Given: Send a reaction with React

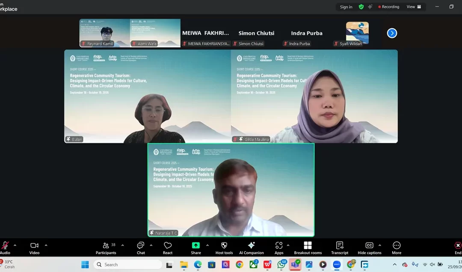Looking at the screenshot, I should coord(167,247).
